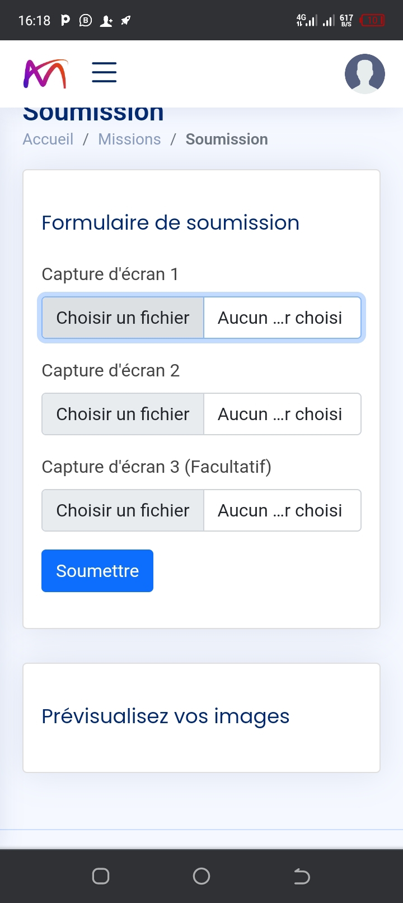Open the hamburger navigation menu

[x=104, y=73]
